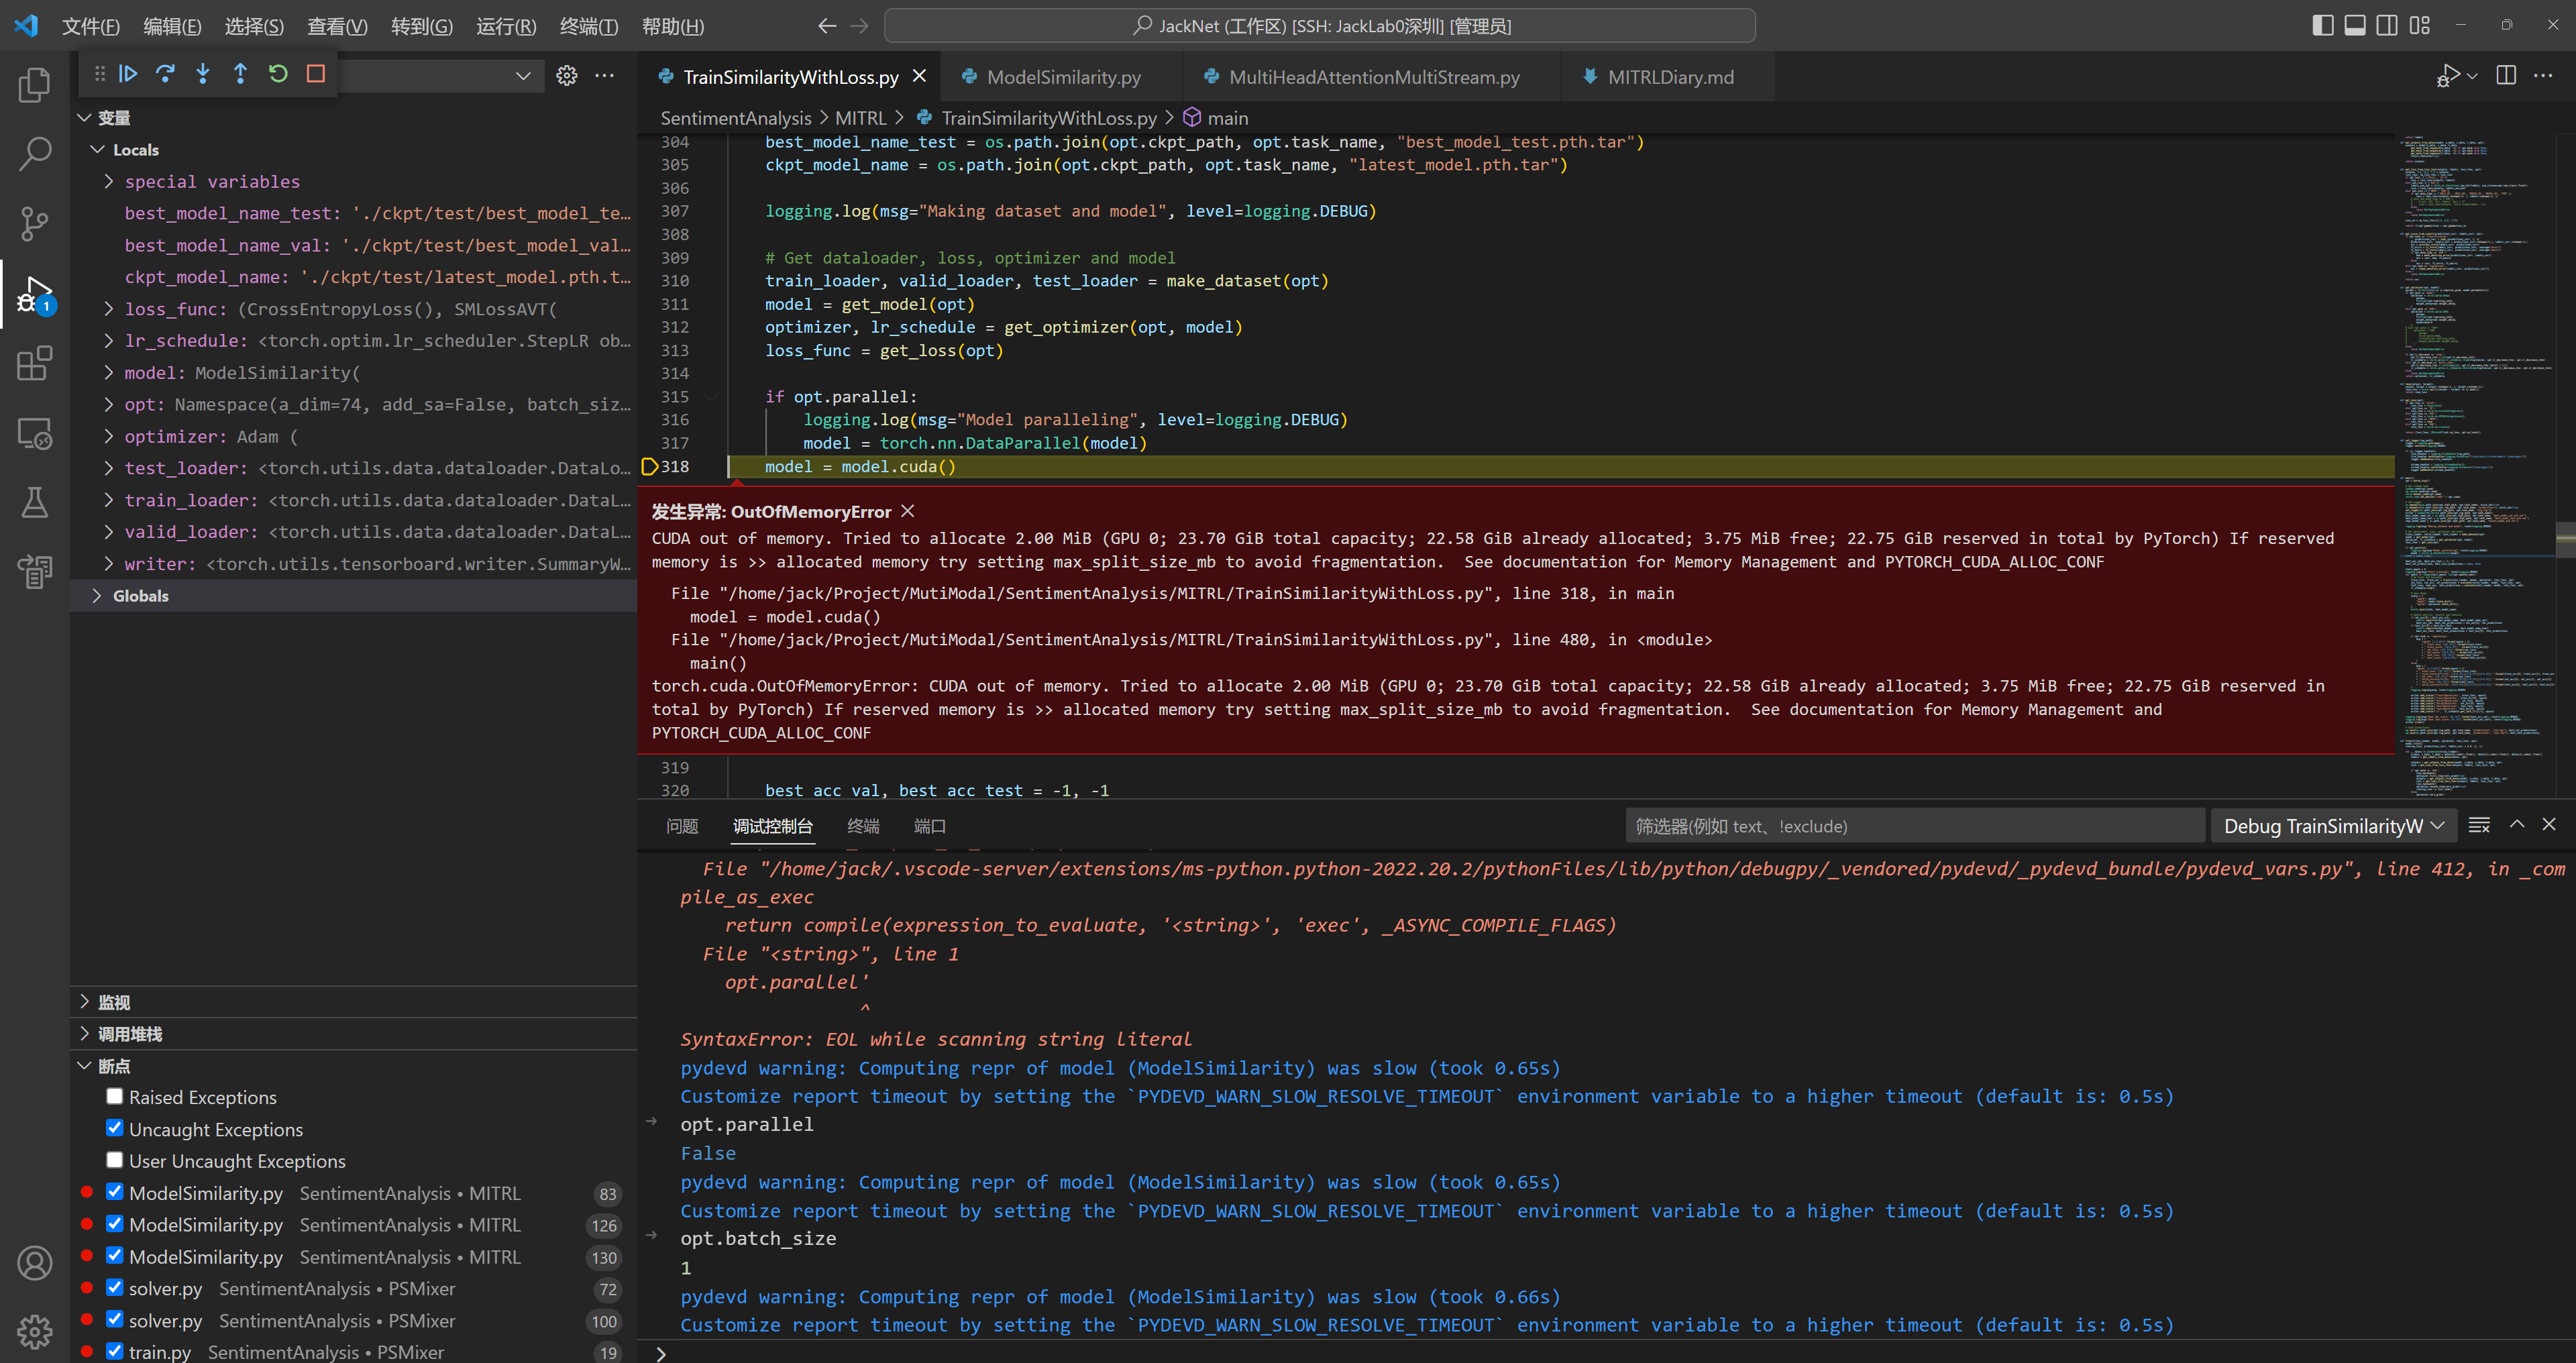
Task: Open the Remote Explorer view
Action: point(35,433)
